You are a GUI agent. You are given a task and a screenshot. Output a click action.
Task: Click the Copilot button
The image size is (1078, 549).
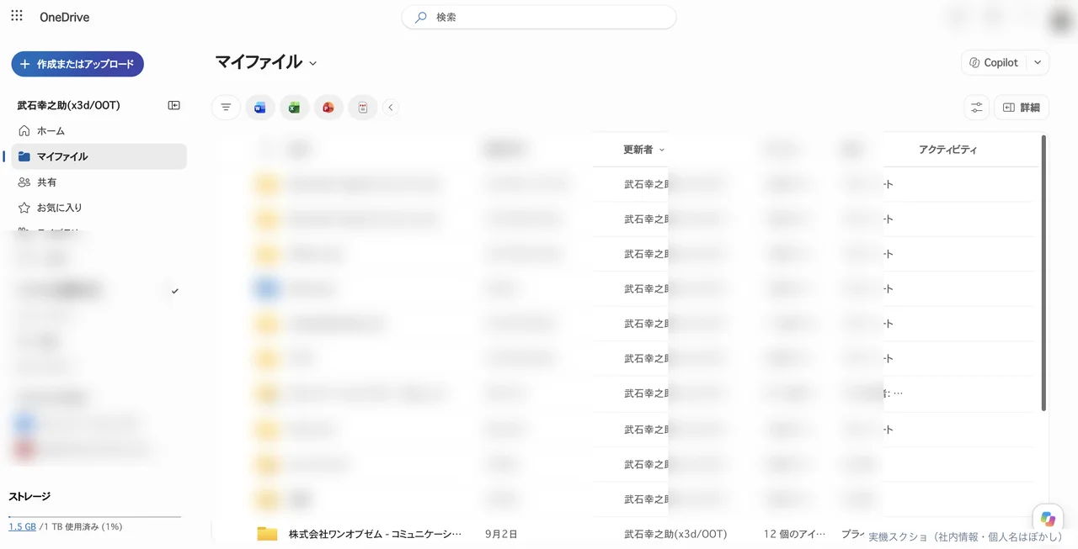[x=995, y=63]
